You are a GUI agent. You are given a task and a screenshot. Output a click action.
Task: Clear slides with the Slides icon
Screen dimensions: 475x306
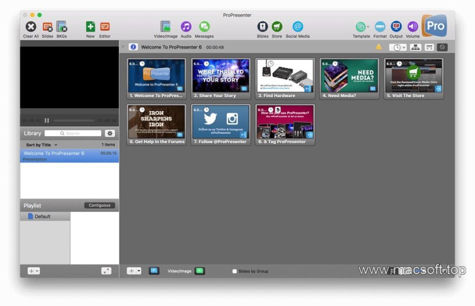point(47,27)
